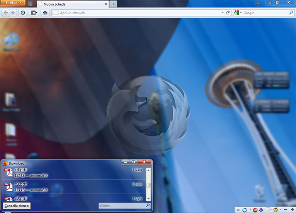
Task: Click the c4.pdf PDF file icon
Action: (x=8, y=173)
